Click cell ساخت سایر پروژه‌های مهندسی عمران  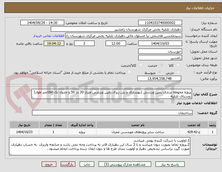coord(138,132)
